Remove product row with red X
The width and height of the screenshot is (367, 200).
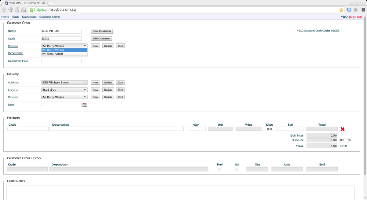coord(343,129)
